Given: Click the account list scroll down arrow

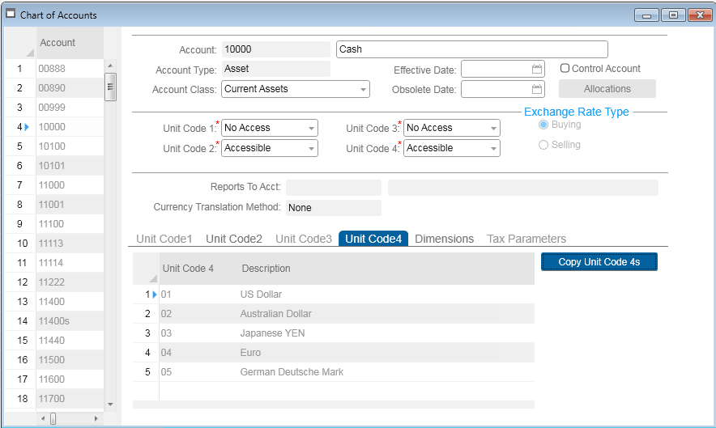Looking at the screenshot, I should 110,402.
